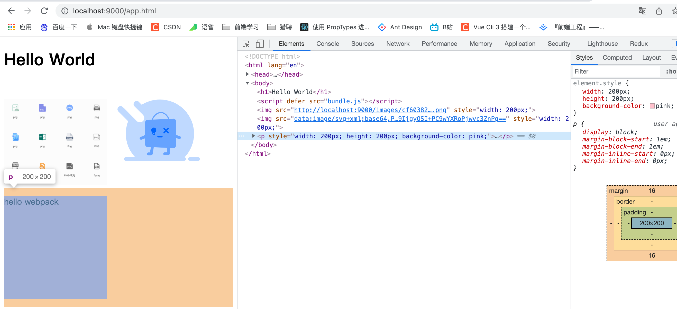Click the 200×200 area in box model diagram
Image resolution: width=677 pixels, height=309 pixels.
coord(652,223)
